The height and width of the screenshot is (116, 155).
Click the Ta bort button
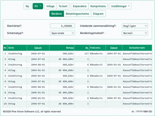(x=63, y=6)
